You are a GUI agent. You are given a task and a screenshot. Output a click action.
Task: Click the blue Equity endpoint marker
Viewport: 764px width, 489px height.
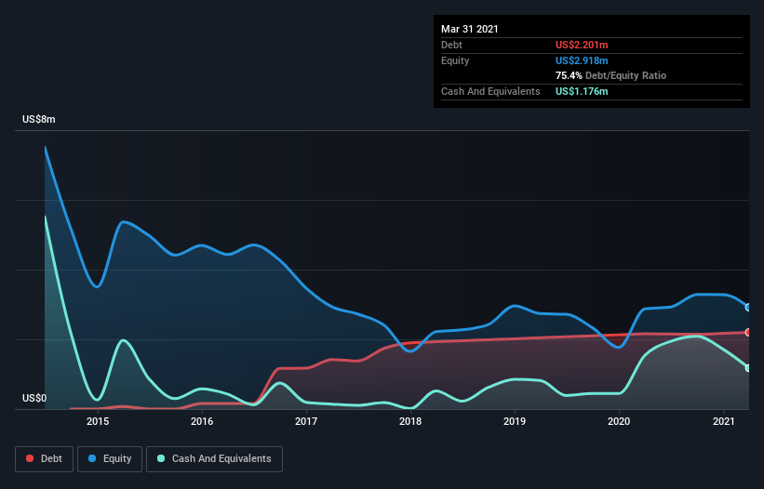pyautogui.click(x=748, y=308)
